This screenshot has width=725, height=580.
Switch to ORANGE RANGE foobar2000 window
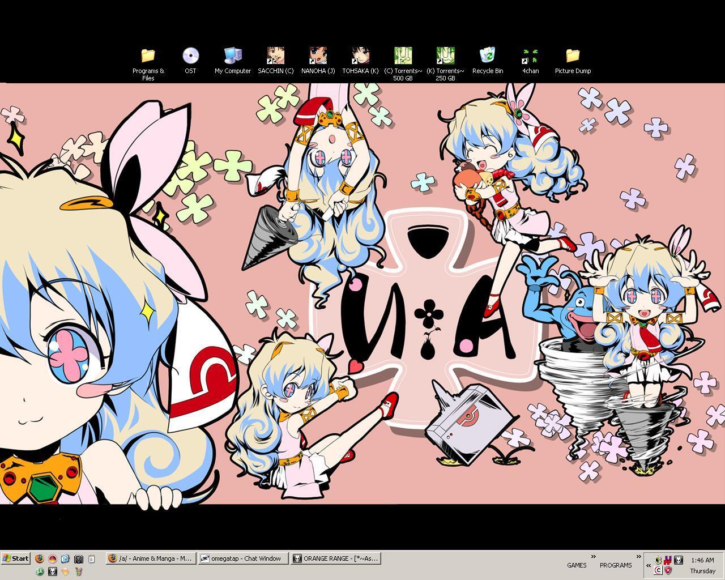coord(335,558)
